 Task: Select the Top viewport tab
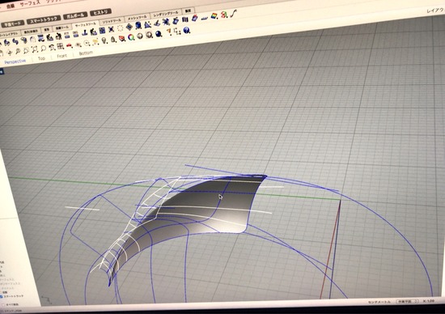click(41, 58)
